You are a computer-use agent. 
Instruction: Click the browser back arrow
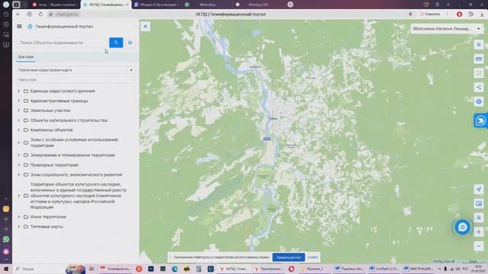click(18, 14)
